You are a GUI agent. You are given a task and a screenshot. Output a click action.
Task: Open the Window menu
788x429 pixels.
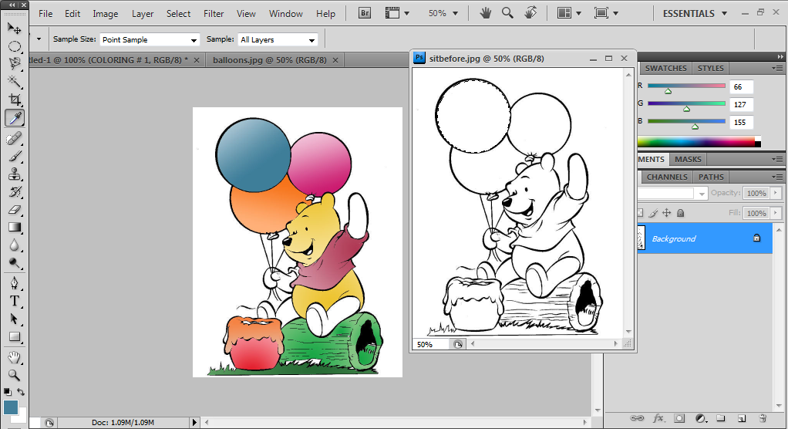coord(286,14)
